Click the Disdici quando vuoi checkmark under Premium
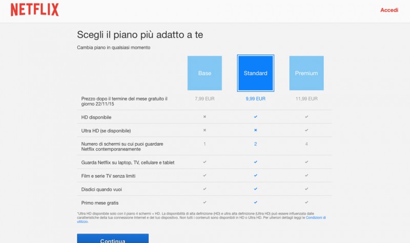The width and height of the screenshot is (410, 243). point(306,189)
